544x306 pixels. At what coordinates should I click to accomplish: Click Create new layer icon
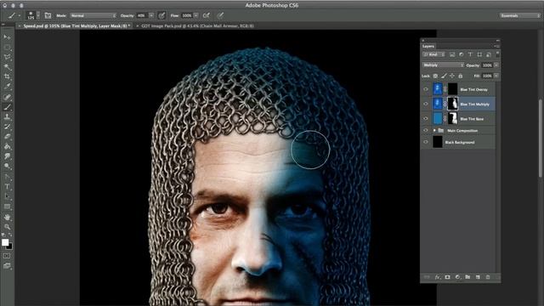pos(478,277)
